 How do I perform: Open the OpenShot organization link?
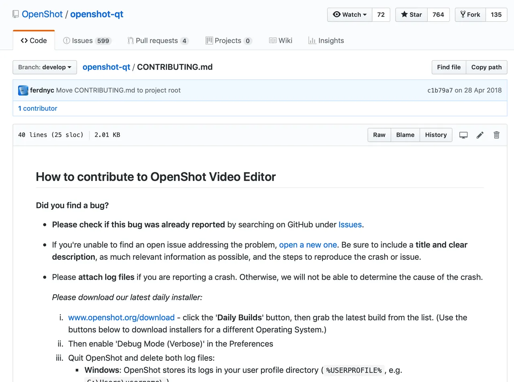click(42, 14)
